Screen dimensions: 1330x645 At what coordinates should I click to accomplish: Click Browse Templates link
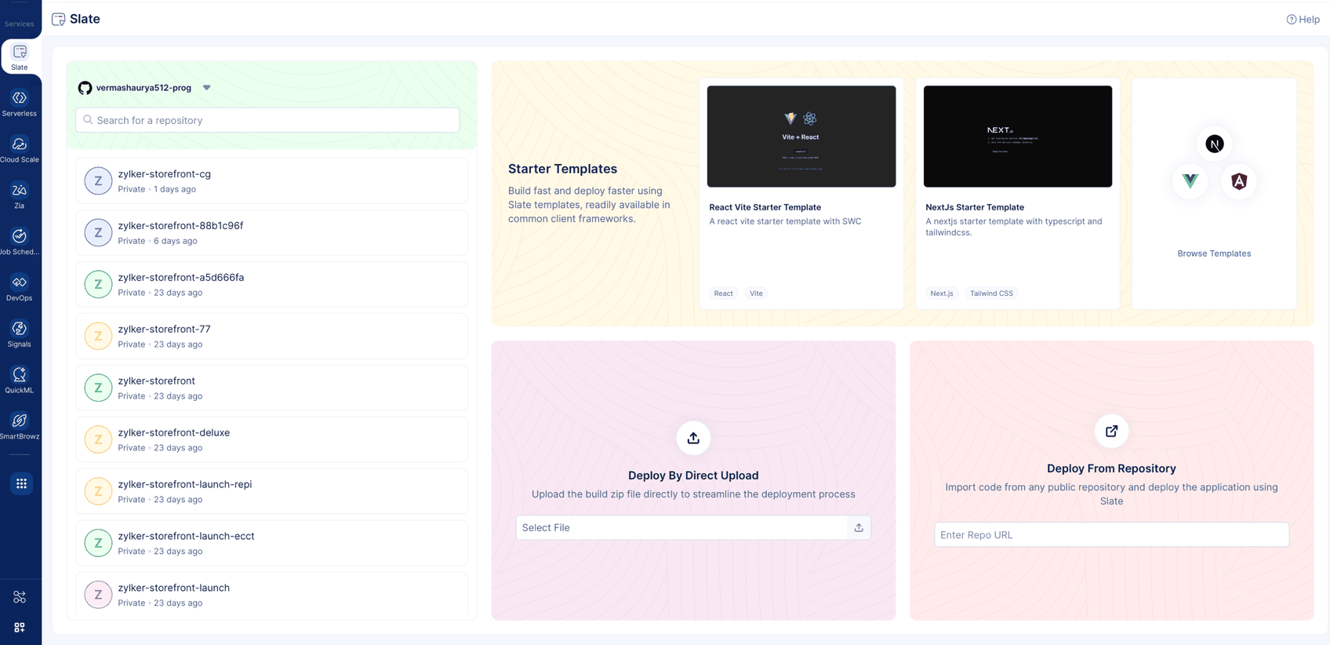pos(1214,253)
